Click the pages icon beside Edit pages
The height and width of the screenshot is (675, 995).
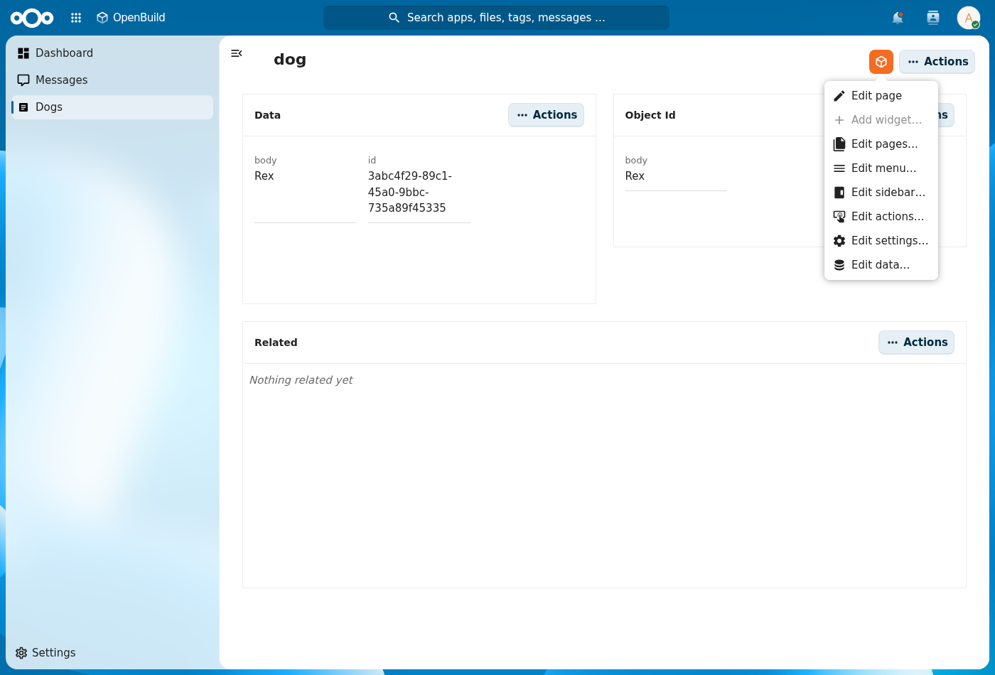pos(839,144)
